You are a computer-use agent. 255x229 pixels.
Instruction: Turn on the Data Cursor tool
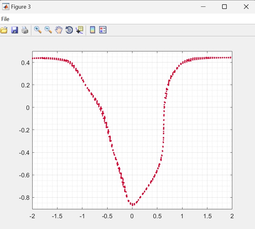(x=80, y=30)
